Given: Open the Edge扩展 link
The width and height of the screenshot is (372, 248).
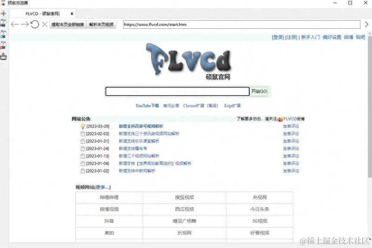Looking at the screenshot, I should pyautogui.click(x=232, y=106).
